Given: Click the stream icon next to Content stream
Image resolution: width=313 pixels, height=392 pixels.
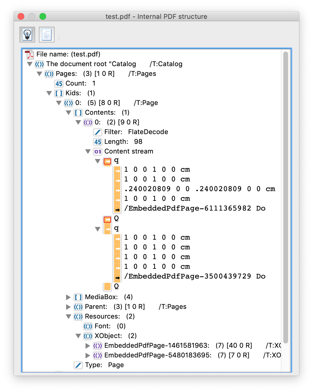Looking at the screenshot, I should tap(97, 151).
